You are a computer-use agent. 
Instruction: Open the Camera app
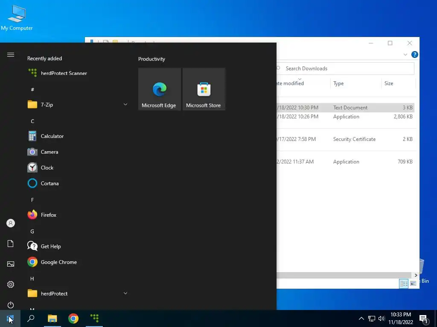pyautogui.click(x=43, y=152)
